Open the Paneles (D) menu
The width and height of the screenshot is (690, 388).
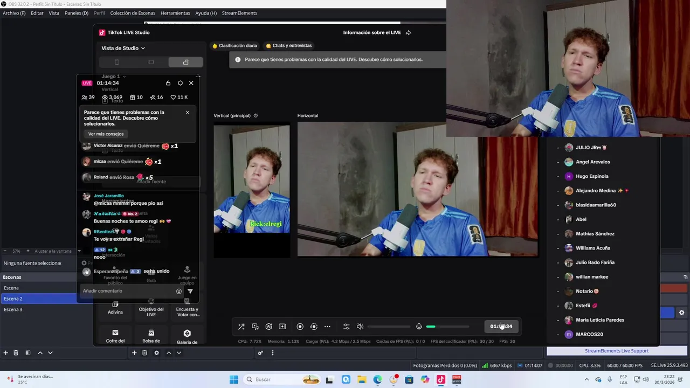point(77,13)
